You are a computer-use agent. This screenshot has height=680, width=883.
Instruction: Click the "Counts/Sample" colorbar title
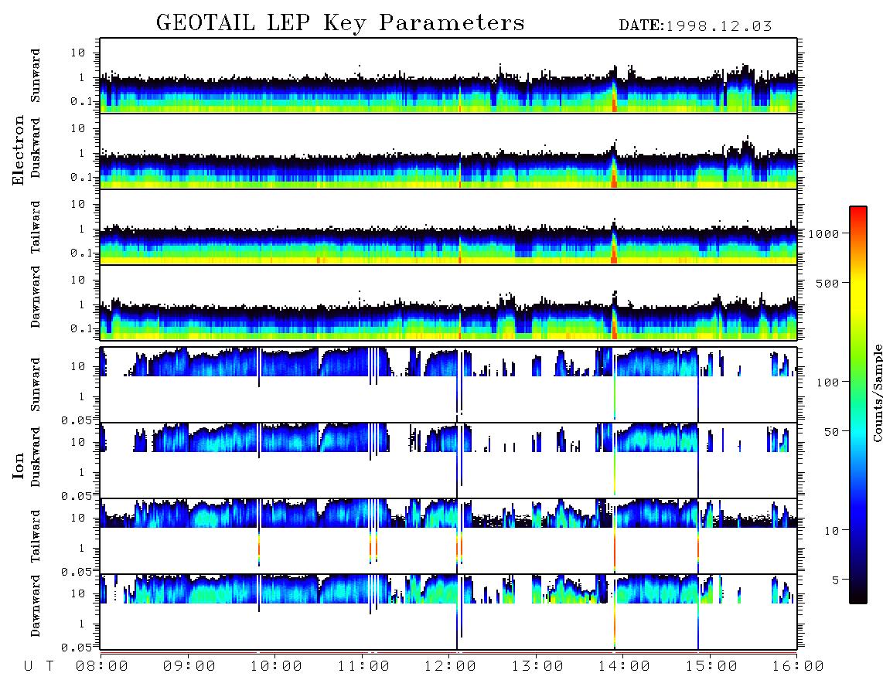tap(877, 393)
